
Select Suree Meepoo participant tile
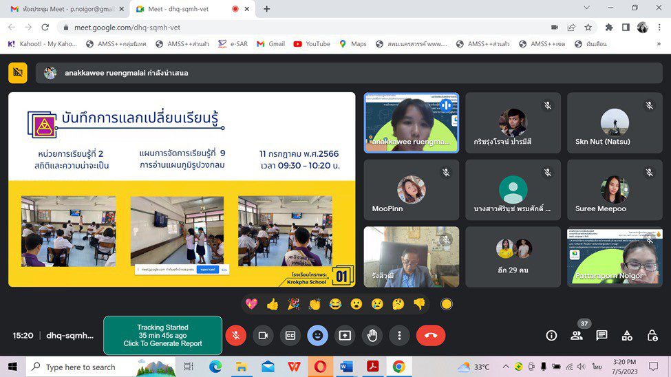[x=615, y=190]
